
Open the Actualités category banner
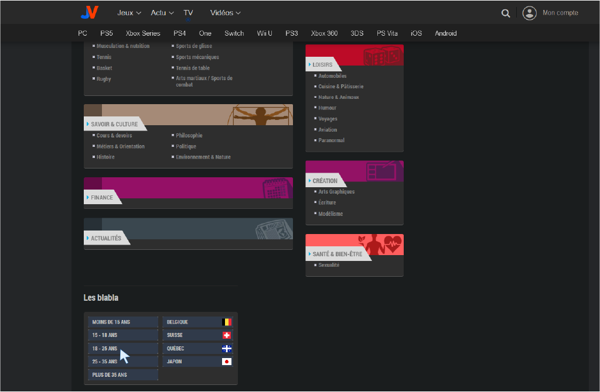pos(188,229)
